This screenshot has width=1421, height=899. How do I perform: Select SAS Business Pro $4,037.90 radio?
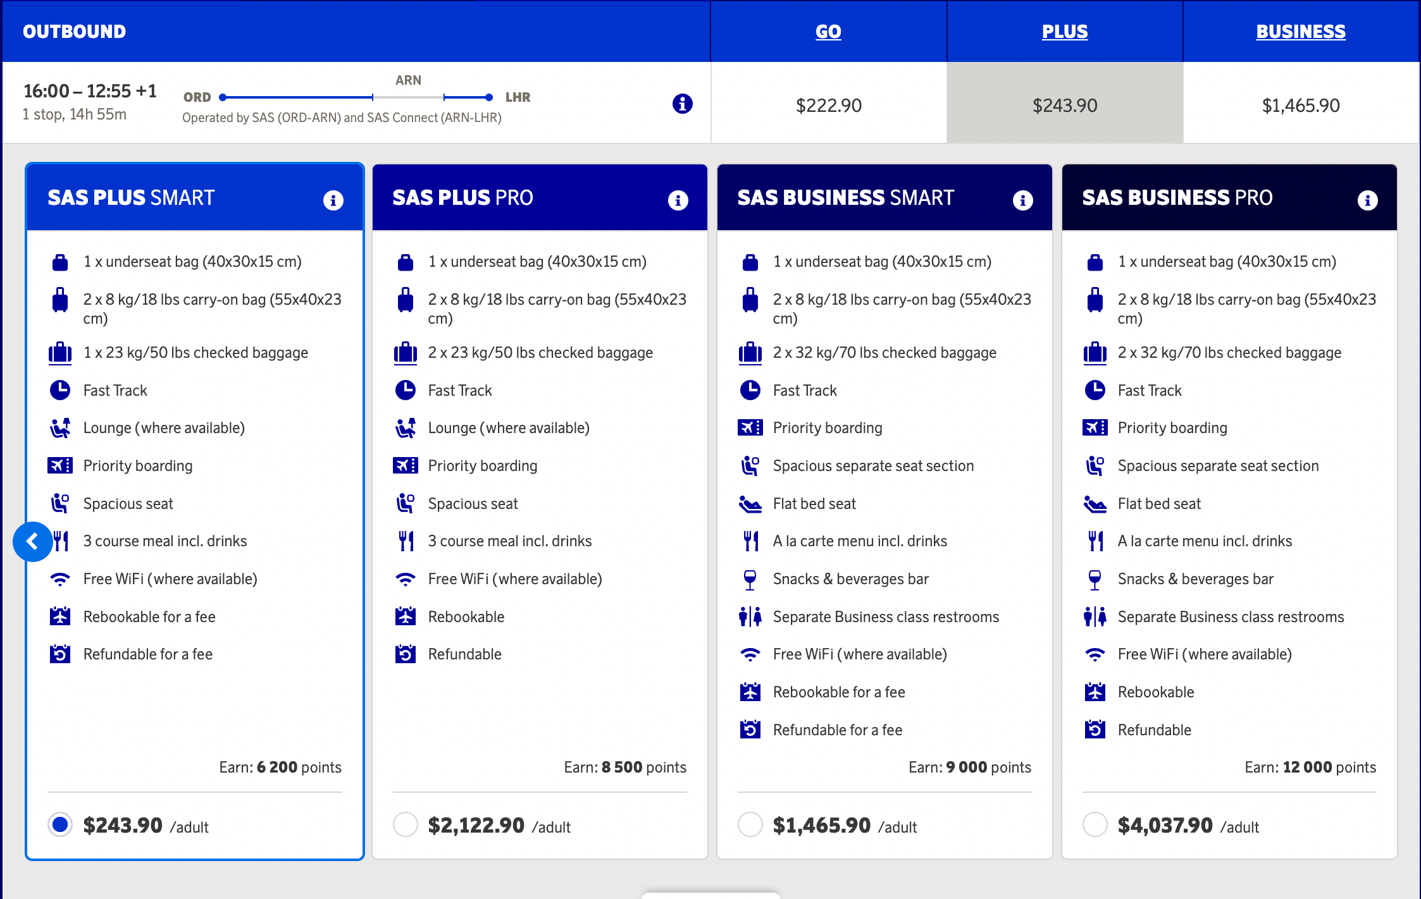pyautogui.click(x=1095, y=824)
